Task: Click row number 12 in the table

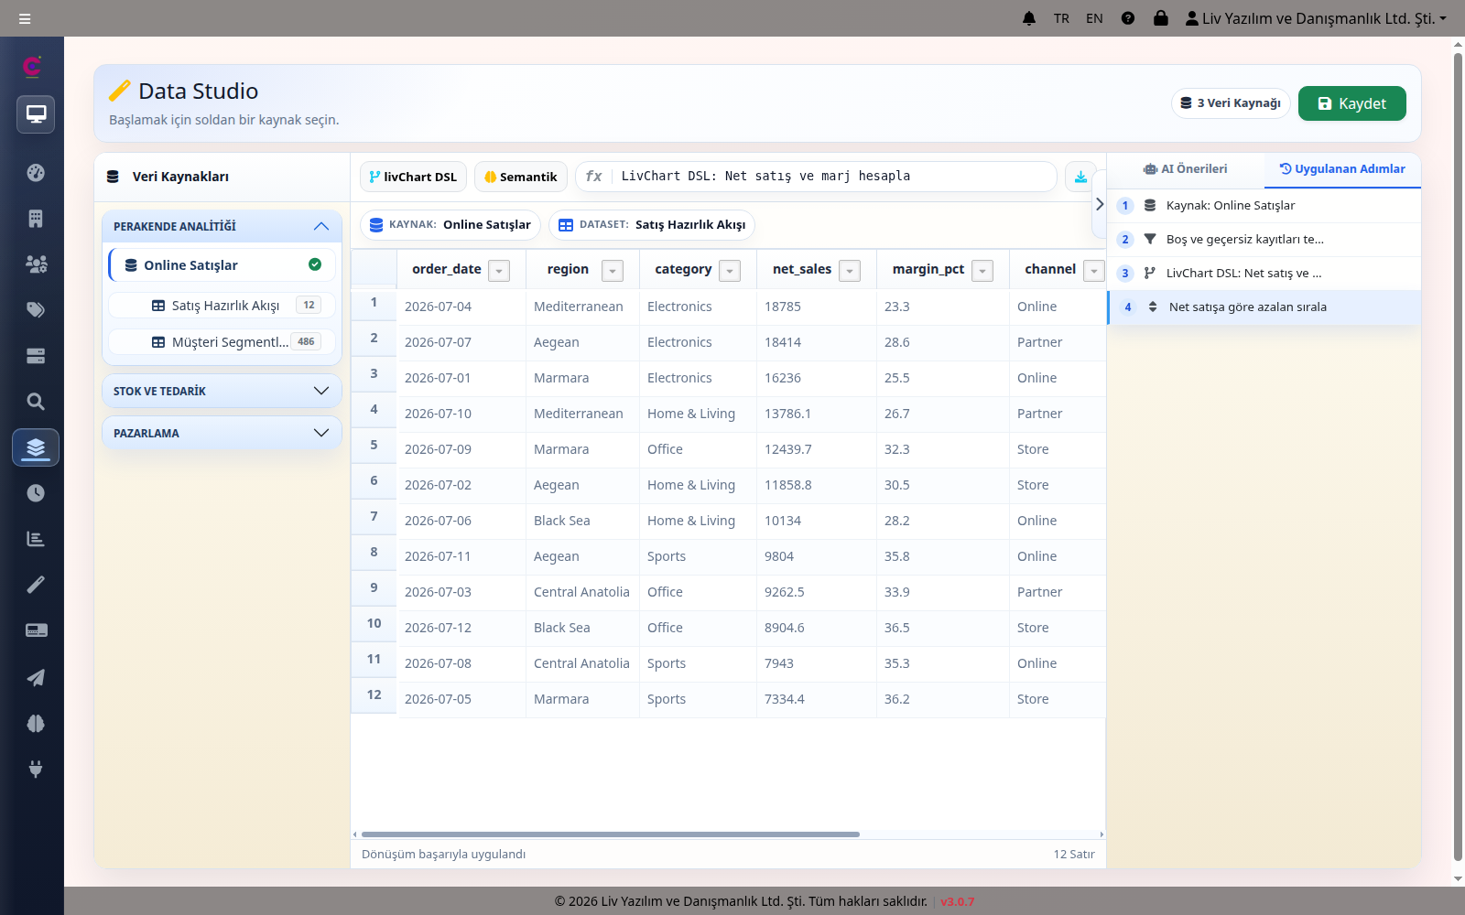Action: [374, 694]
